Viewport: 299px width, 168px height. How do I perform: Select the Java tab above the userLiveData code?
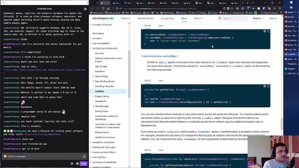coord(161,26)
